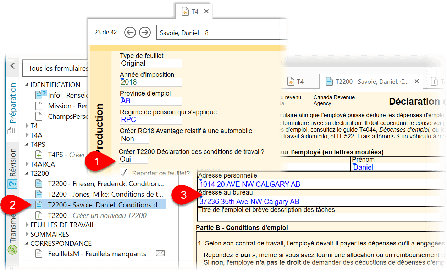Click the envelope icon beside FeuilletsM
This screenshot has width=447, height=272.
tap(161, 254)
